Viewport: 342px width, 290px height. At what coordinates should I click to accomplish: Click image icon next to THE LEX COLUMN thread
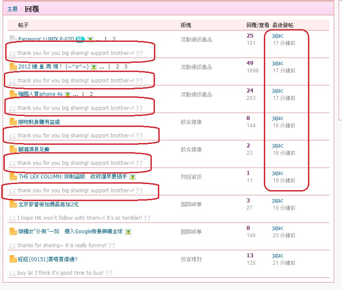133,177
